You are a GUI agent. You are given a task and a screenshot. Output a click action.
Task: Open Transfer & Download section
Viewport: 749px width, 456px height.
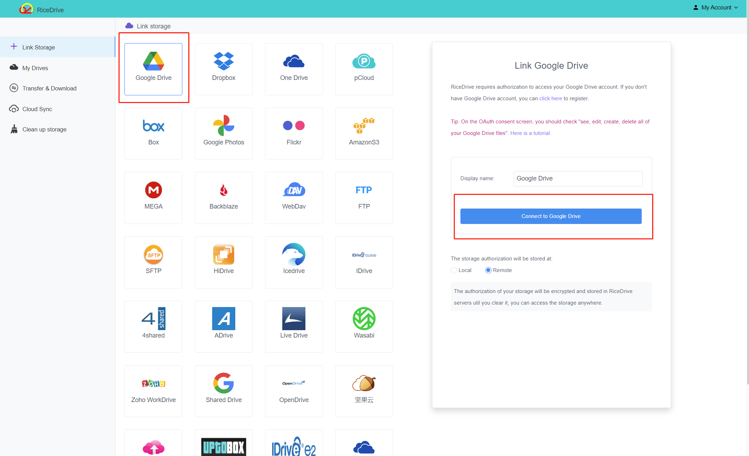tap(48, 88)
